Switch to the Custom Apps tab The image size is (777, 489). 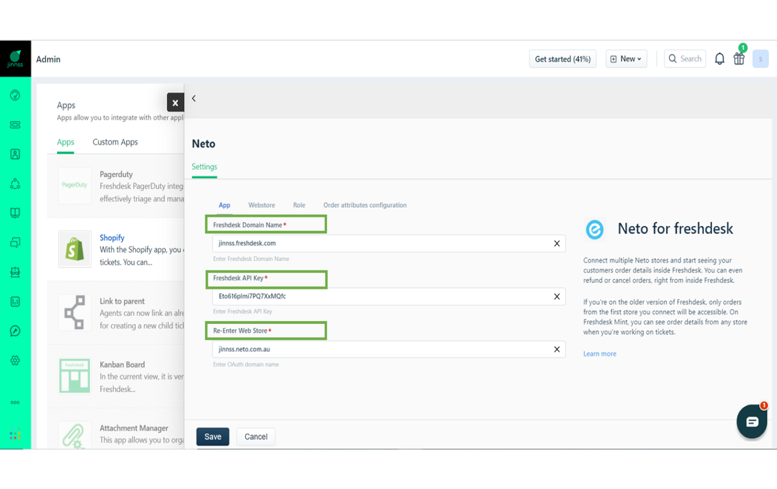(x=115, y=142)
